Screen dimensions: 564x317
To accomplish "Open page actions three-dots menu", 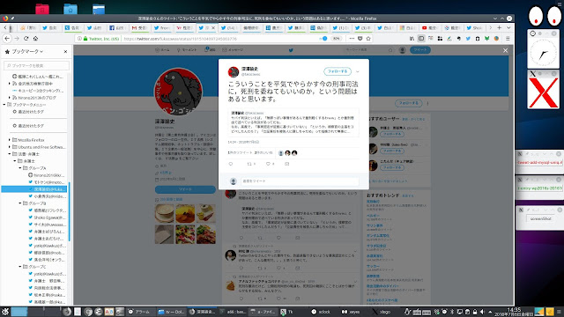I will click(352, 39).
